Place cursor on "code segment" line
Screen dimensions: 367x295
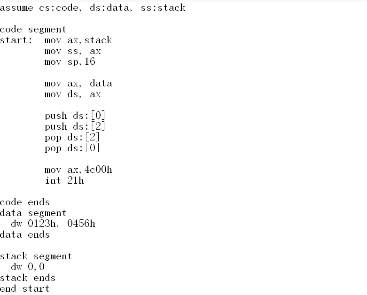pos(33,30)
